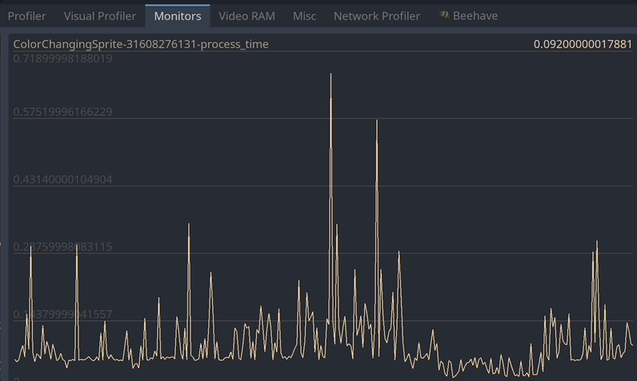Click the 0.28759998083115 axis label
The height and width of the screenshot is (381, 637).
tap(62, 247)
